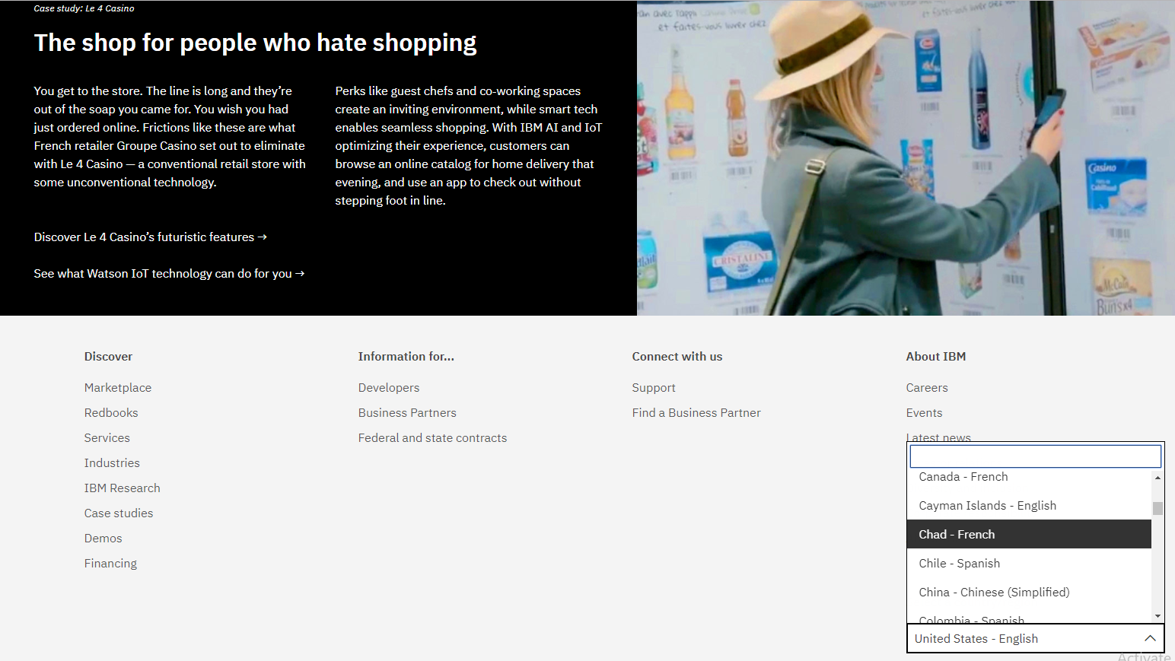Go to Services in Discover column
This screenshot has width=1175, height=661.
(107, 438)
